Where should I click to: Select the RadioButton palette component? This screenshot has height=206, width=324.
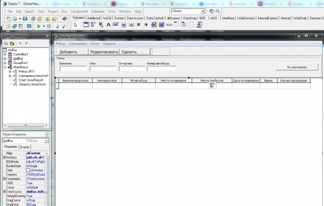click(146, 25)
